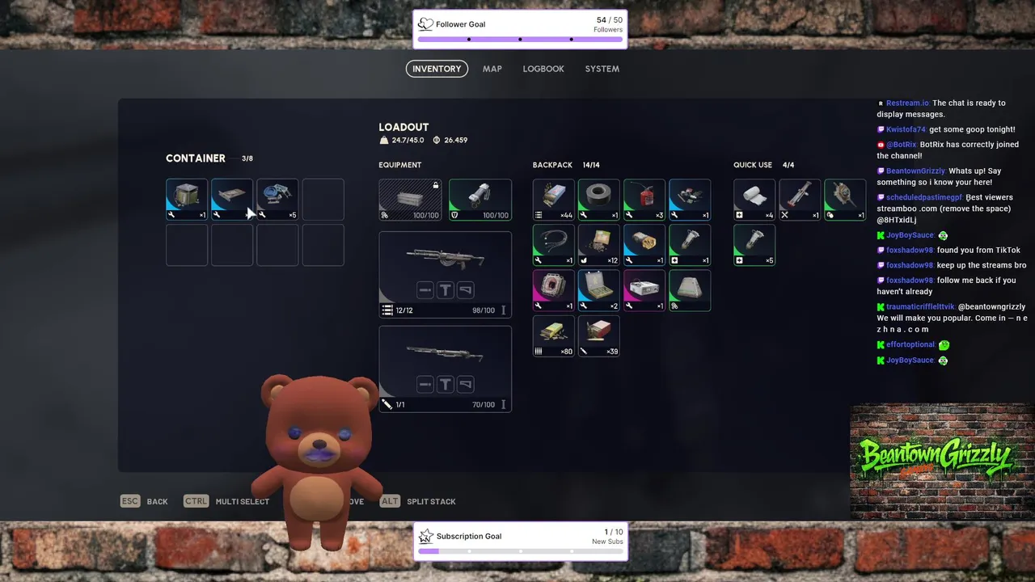Open the LOGBOOK tab
The height and width of the screenshot is (582, 1035).
point(543,69)
